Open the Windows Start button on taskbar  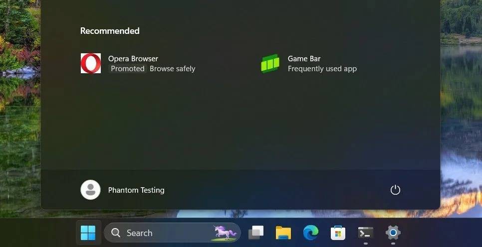click(88, 233)
